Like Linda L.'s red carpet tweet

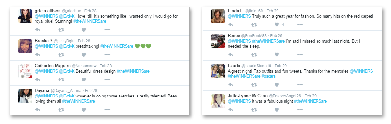tap(277, 24)
